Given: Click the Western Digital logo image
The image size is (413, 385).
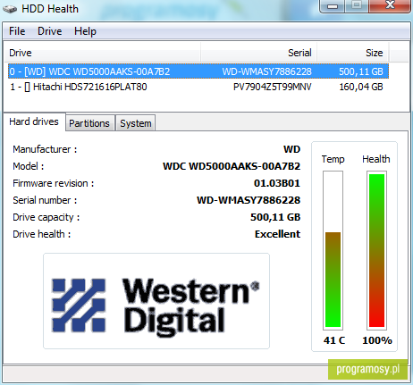Looking at the screenshot, I should coord(156,301).
